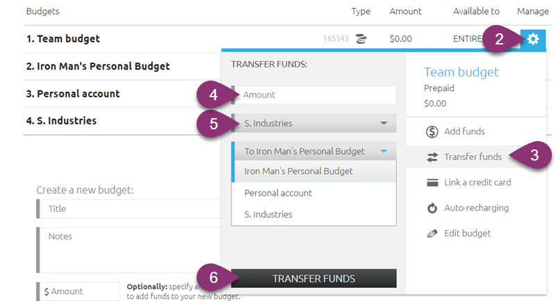Click the TRANSFER FUNDS button

click(x=314, y=278)
